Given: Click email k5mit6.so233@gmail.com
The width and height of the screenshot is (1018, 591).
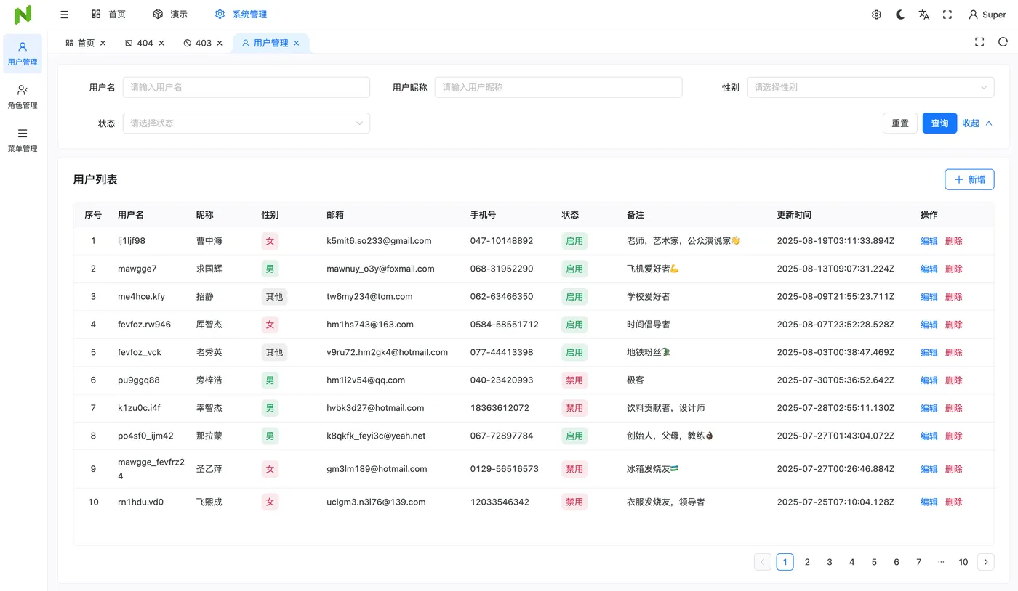Looking at the screenshot, I should pyautogui.click(x=379, y=241).
